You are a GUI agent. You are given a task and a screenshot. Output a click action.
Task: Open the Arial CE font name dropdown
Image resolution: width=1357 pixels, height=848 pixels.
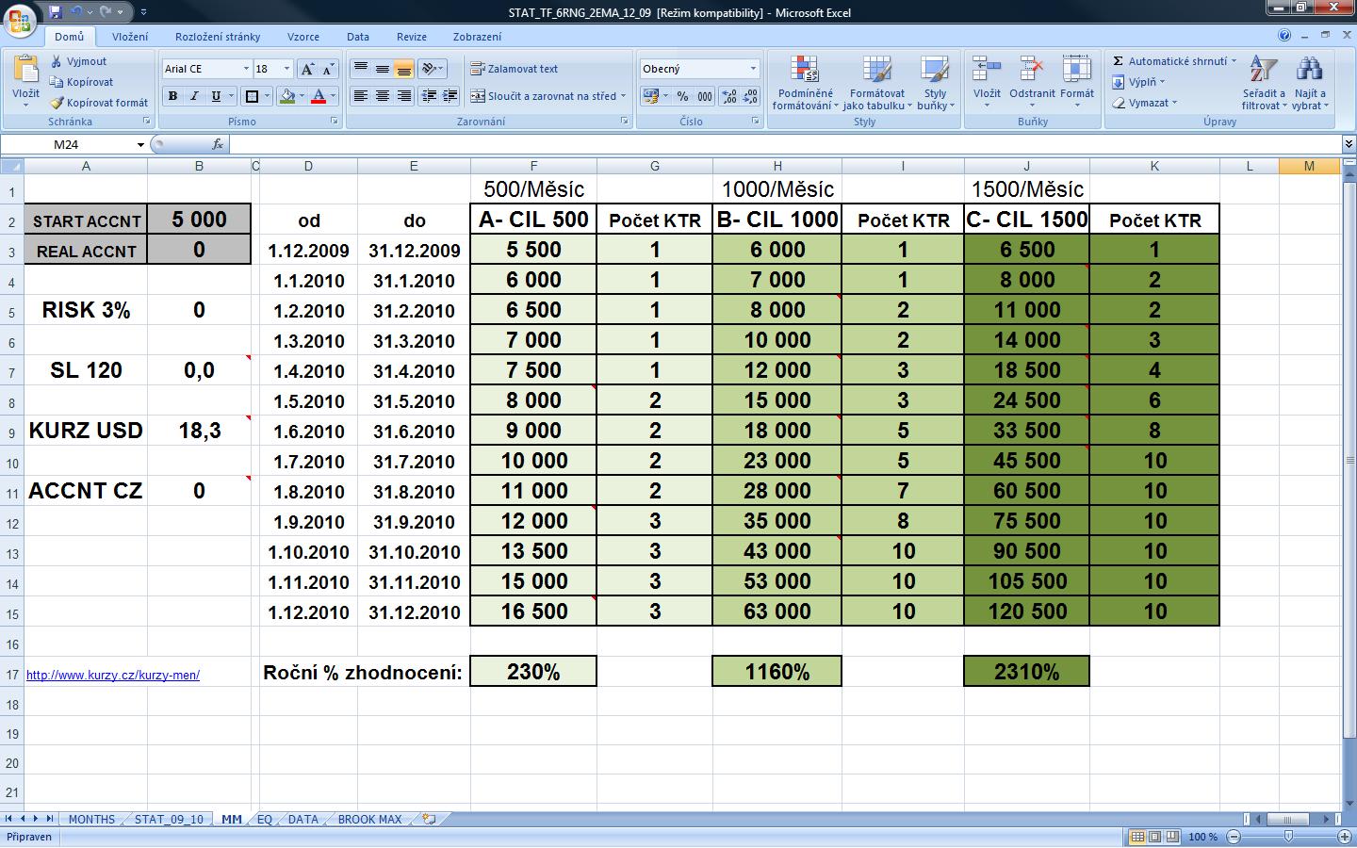(x=246, y=69)
